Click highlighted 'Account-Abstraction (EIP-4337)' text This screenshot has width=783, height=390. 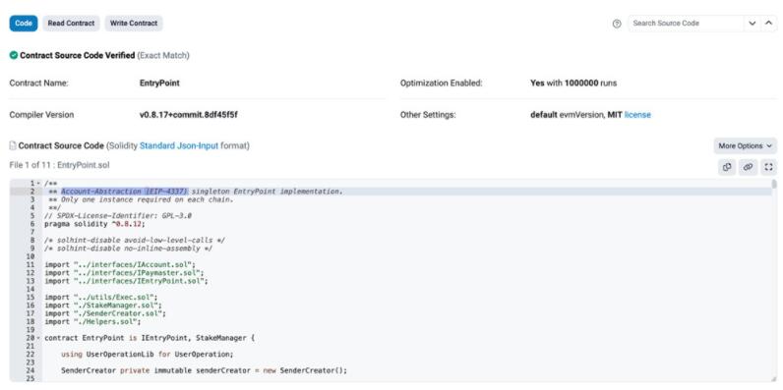point(125,192)
